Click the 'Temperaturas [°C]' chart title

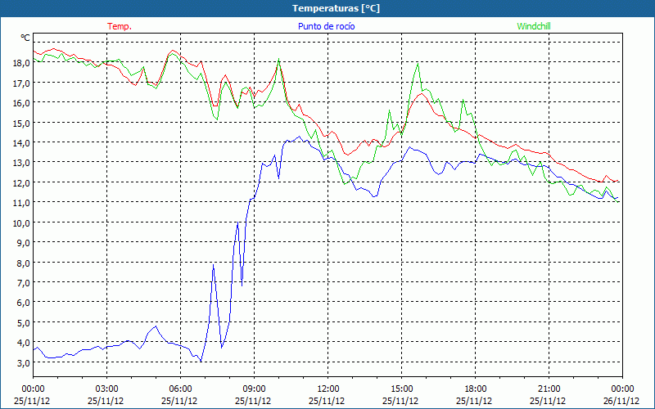tap(336, 8)
